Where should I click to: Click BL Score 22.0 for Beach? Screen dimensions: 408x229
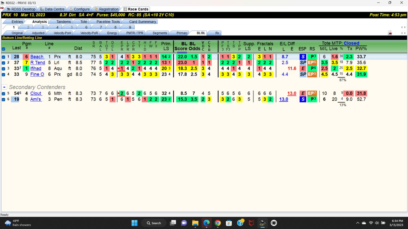(182, 57)
